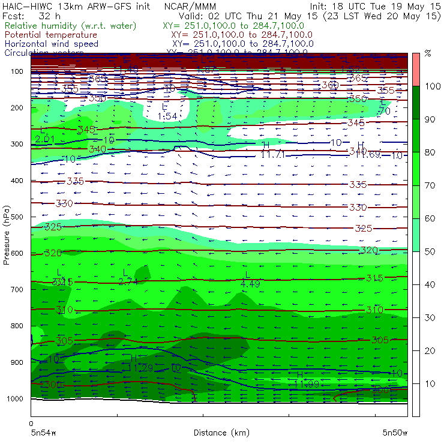This screenshot has width=444, height=444.
Task: Click the green 'Relative humidity (w.r.t. water)' legend
Action: pyautogui.click(x=71, y=26)
